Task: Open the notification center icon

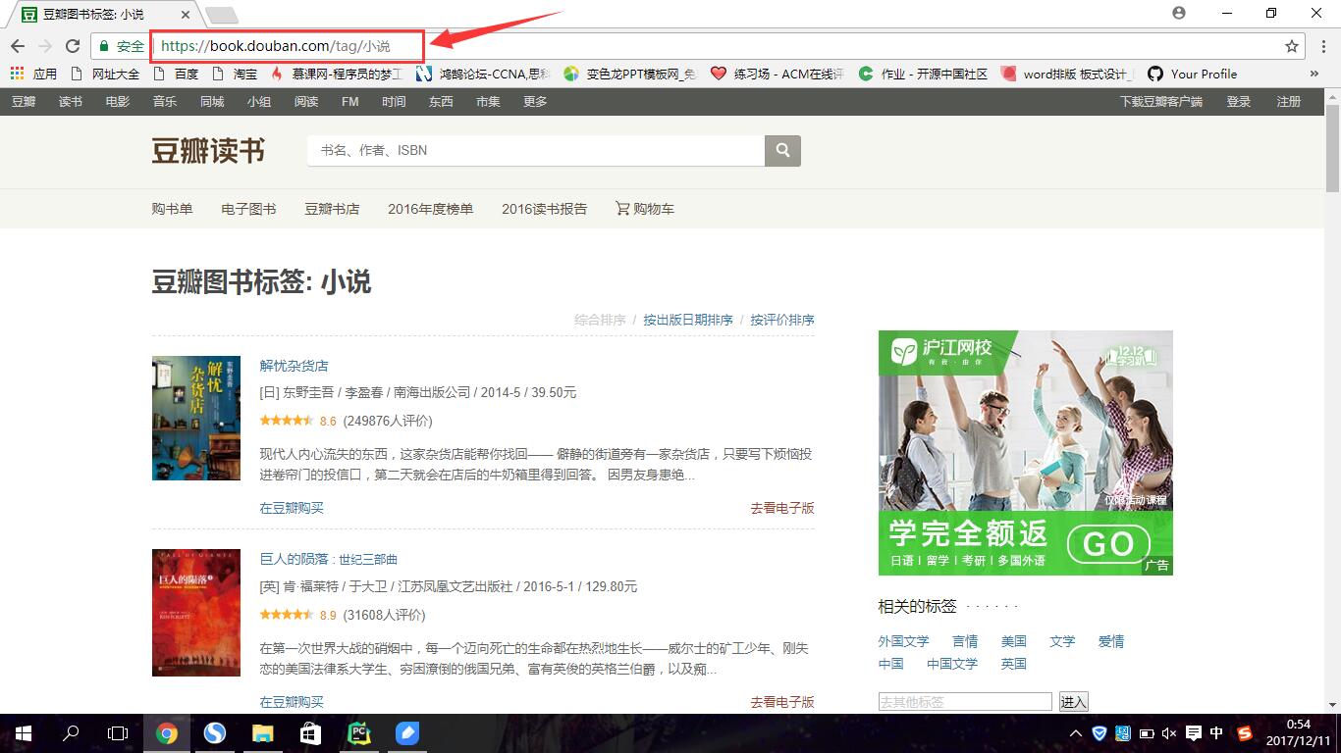Action: pos(1194,733)
